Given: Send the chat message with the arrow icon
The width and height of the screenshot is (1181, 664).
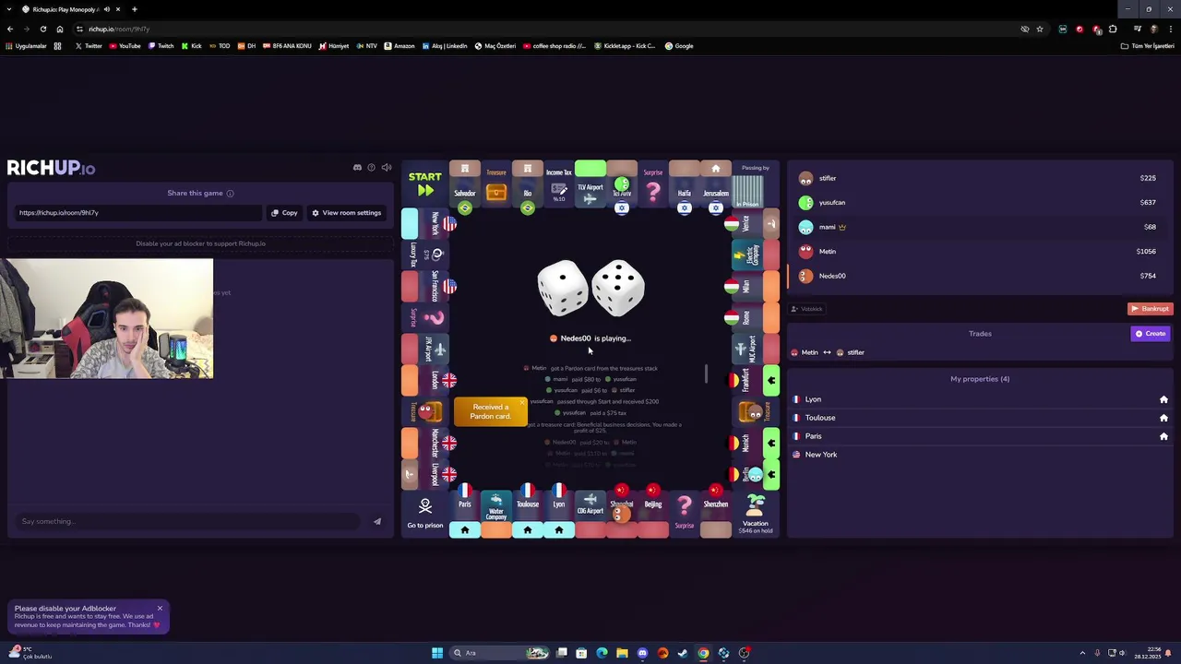Looking at the screenshot, I should 377,522.
